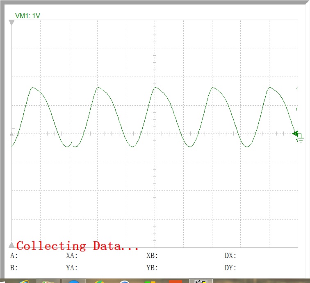Click the VM1: 1V channel label
Screen dimensions: 310x283
tap(28, 16)
